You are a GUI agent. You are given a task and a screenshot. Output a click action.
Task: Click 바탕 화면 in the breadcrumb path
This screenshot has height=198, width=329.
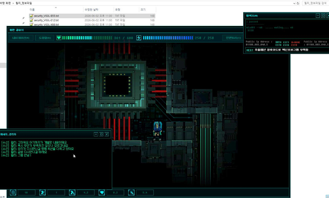[x=5, y=3]
